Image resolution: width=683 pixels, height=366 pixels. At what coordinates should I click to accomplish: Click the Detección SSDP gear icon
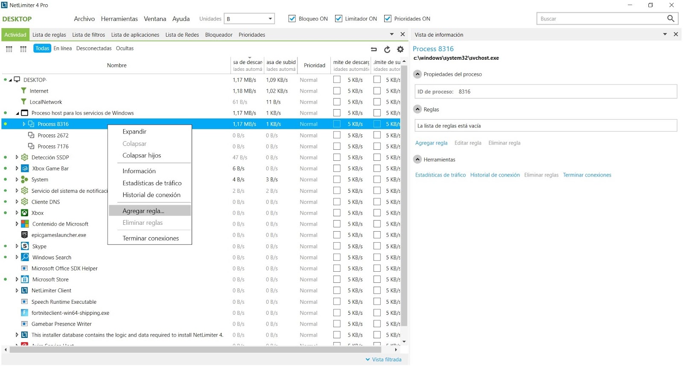[25, 157]
